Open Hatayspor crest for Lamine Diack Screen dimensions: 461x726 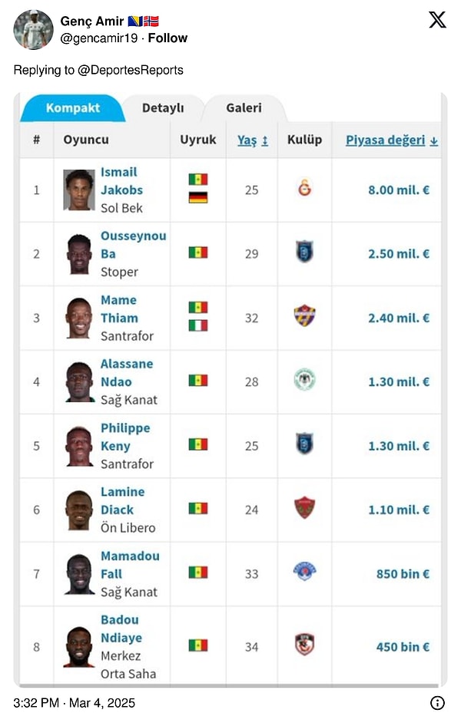pos(304,508)
